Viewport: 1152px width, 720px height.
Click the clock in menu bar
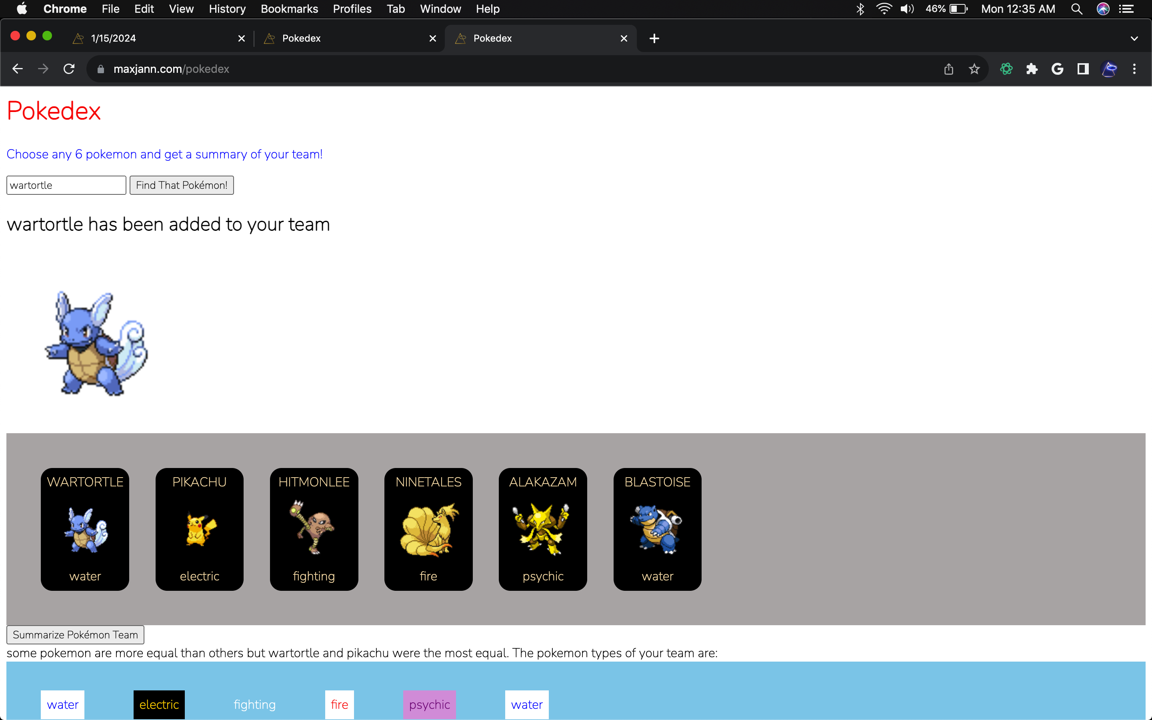pyautogui.click(x=1018, y=9)
